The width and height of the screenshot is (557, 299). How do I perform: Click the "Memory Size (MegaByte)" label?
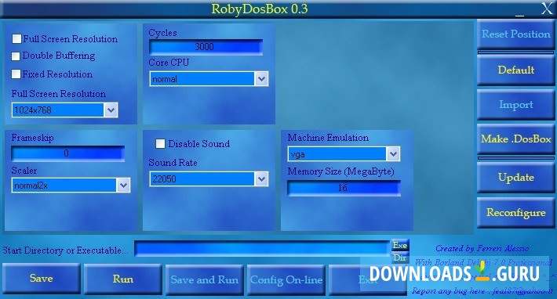pos(341,172)
